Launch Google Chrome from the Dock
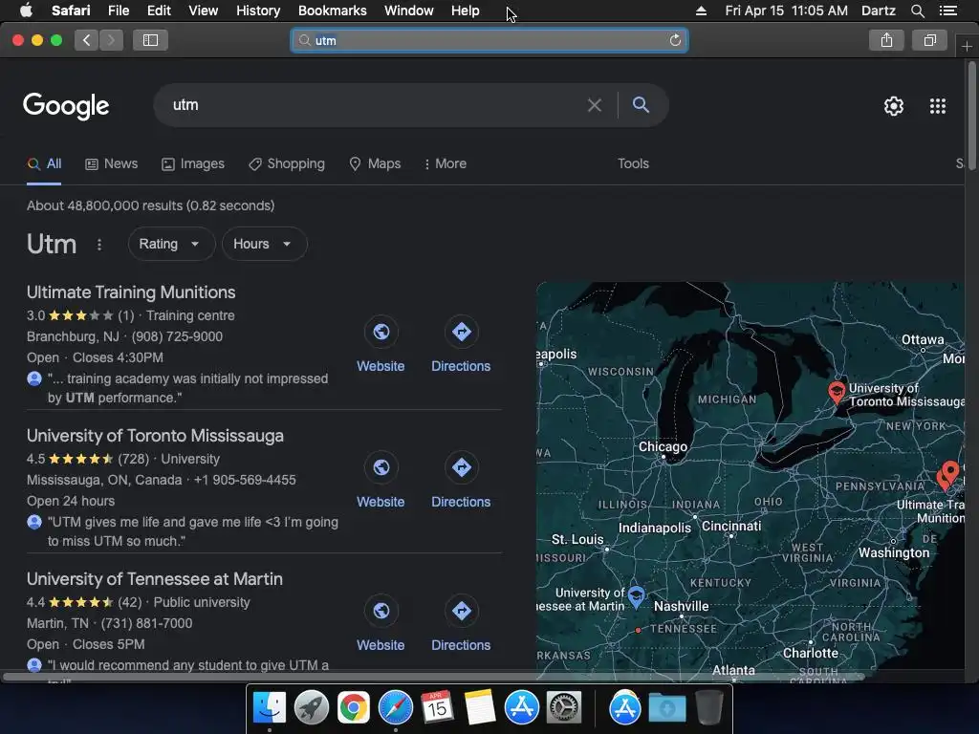Screen dimensions: 979x734 click(x=354, y=708)
